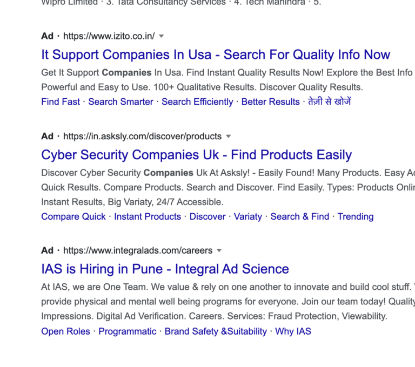
Task: Click the Hindi 'तेज़ी से खोजें' sitelink
Action: pos(330,101)
